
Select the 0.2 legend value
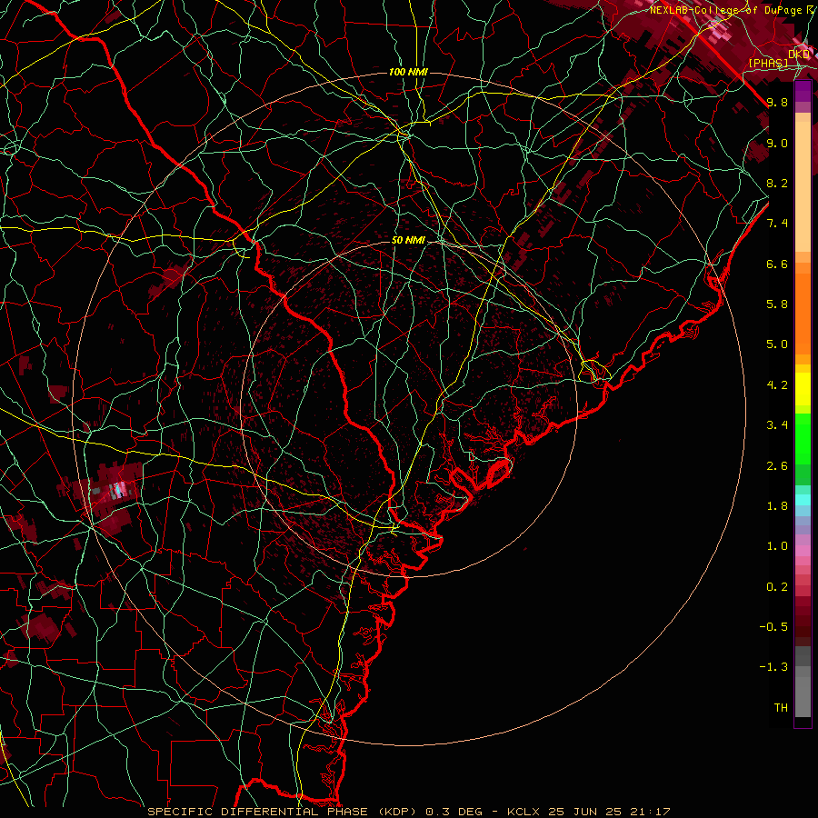pyautogui.click(x=777, y=587)
